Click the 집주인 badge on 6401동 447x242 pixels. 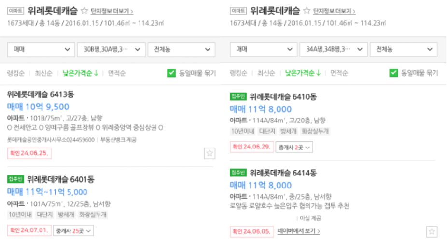pos(15,179)
